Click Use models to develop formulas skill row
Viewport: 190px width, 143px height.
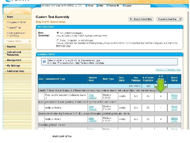tap(110, 114)
